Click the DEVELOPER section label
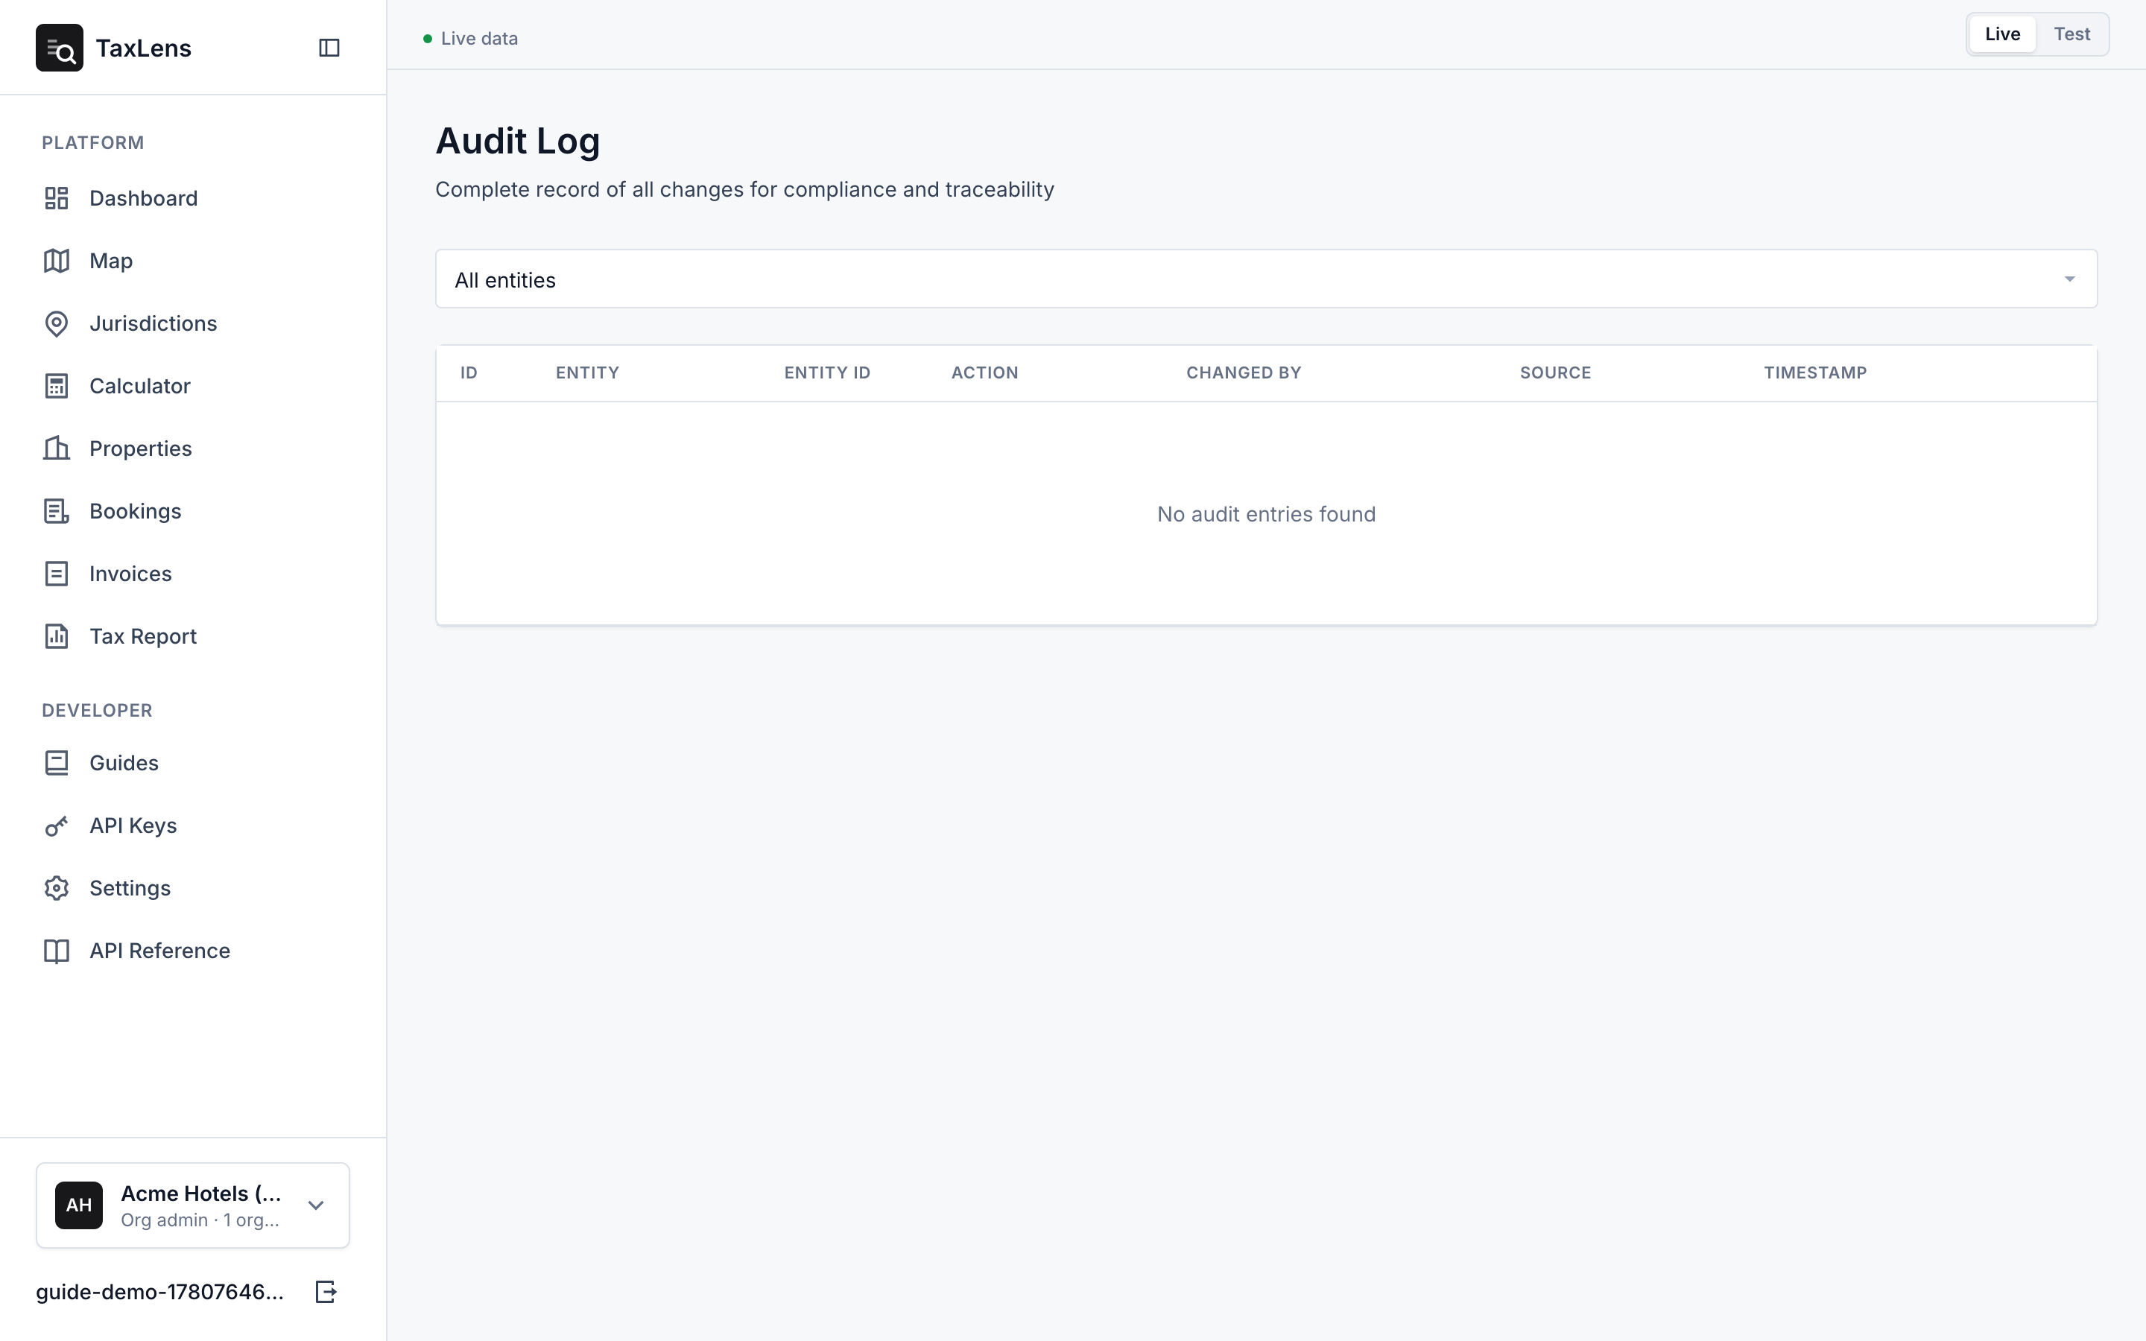2146x1341 pixels. [98, 711]
